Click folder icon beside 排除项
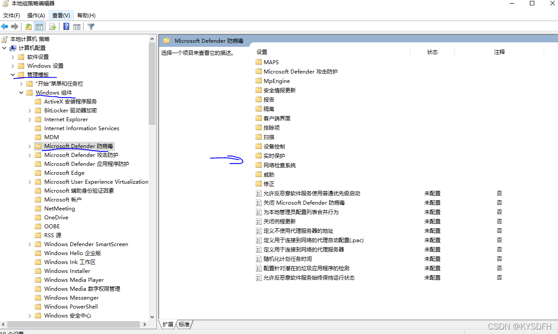Image resolution: width=558 pixels, height=334 pixels. (258, 128)
